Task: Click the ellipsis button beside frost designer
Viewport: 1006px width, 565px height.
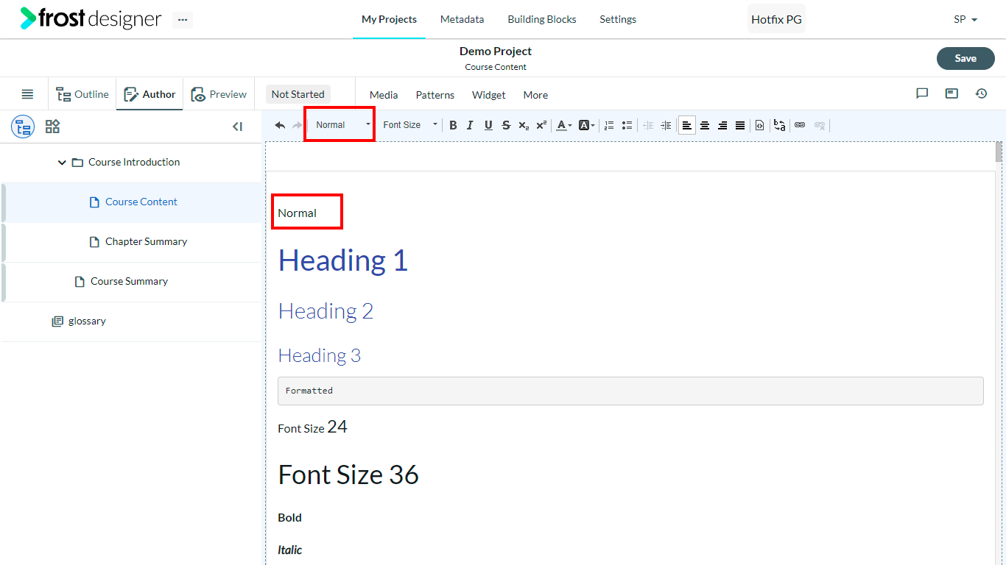Action: (x=183, y=20)
